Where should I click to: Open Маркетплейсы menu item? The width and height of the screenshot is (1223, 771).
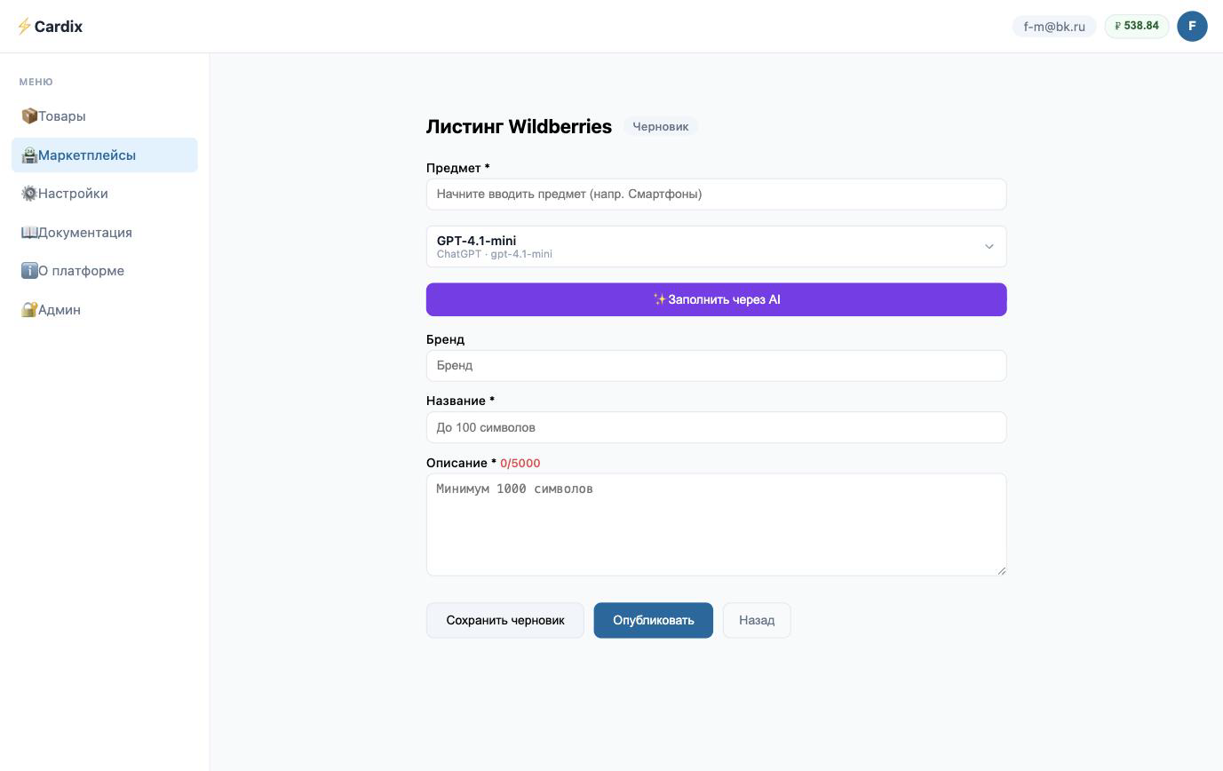(x=104, y=155)
